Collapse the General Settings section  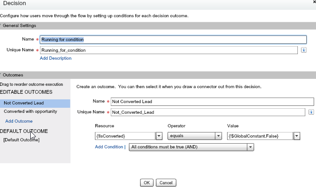pos(1,25)
